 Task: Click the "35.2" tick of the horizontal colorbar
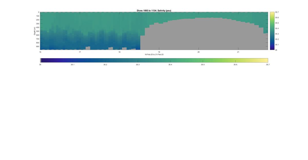[x=105, y=65]
